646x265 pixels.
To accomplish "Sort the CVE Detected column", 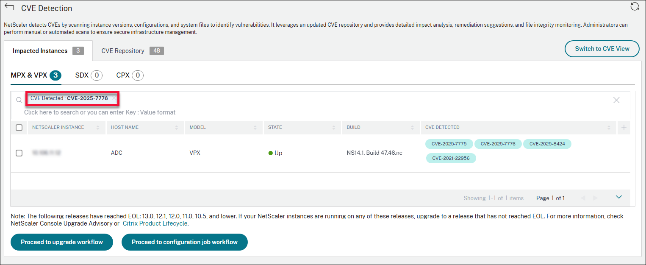I will (609, 128).
